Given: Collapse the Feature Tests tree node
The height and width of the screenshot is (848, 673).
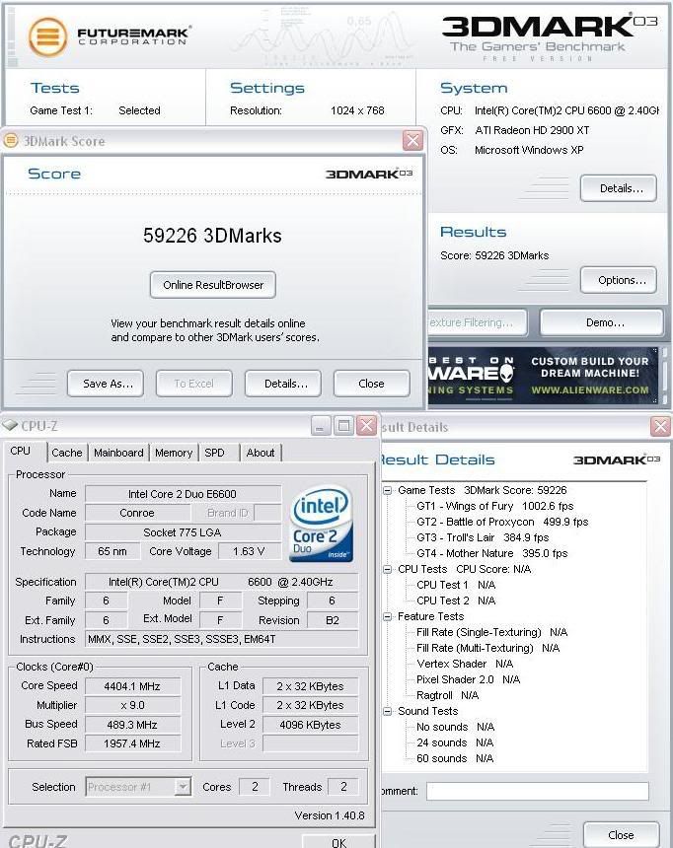Looking at the screenshot, I should click(388, 616).
